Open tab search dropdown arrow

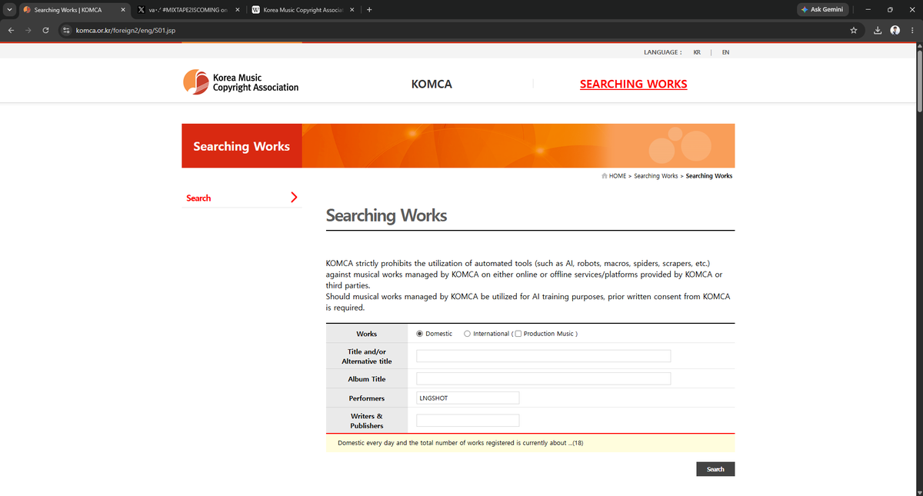click(x=8, y=10)
